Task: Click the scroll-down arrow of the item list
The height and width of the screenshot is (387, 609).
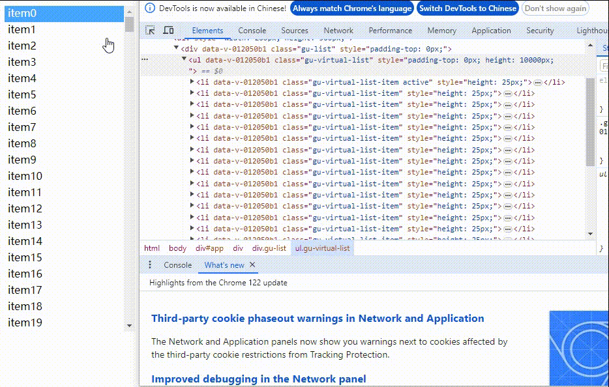Action: coord(129,326)
